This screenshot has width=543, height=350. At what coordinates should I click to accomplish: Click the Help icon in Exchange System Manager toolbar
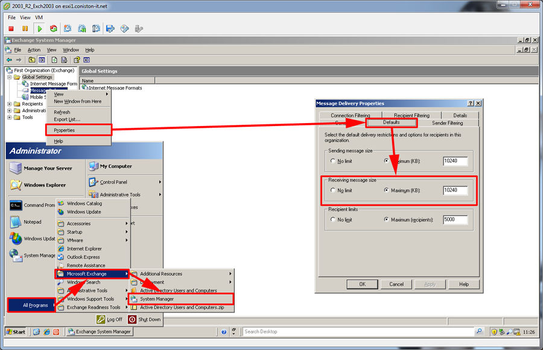click(x=77, y=60)
